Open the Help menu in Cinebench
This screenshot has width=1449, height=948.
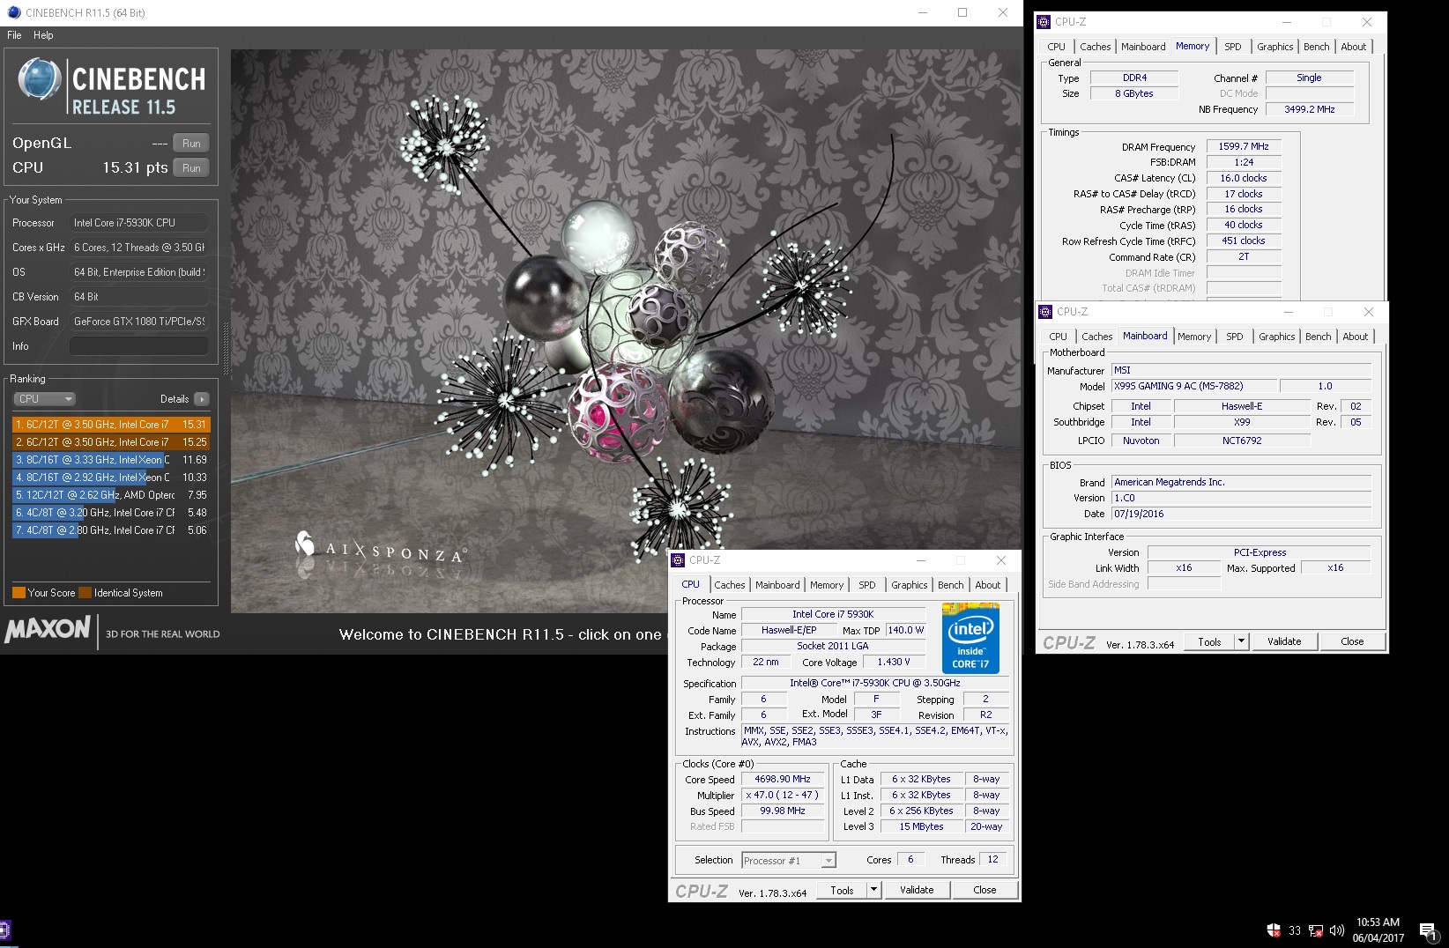pos(43,35)
